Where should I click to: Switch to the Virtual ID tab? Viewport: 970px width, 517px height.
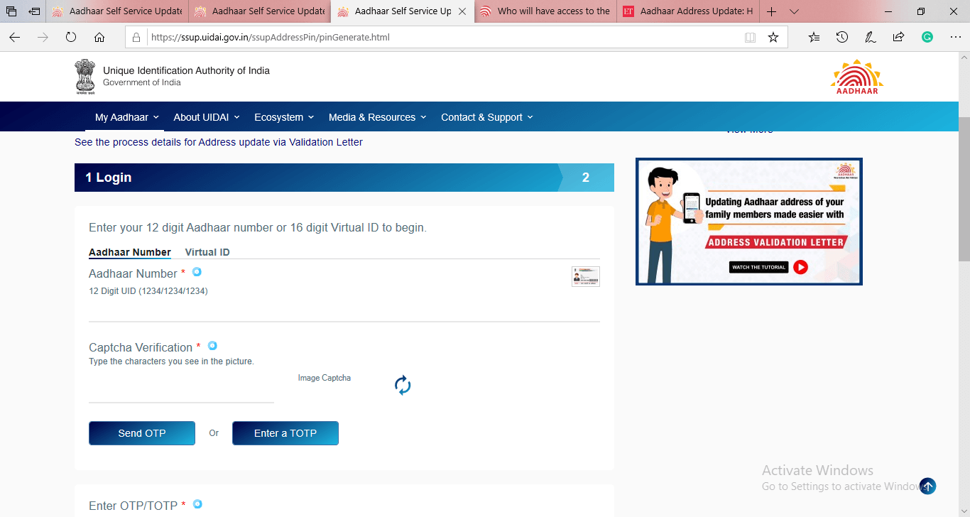[207, 252]
